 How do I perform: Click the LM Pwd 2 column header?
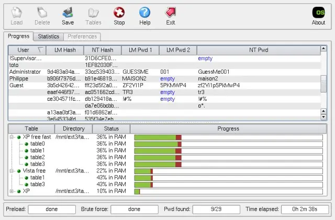click(178, 50)
